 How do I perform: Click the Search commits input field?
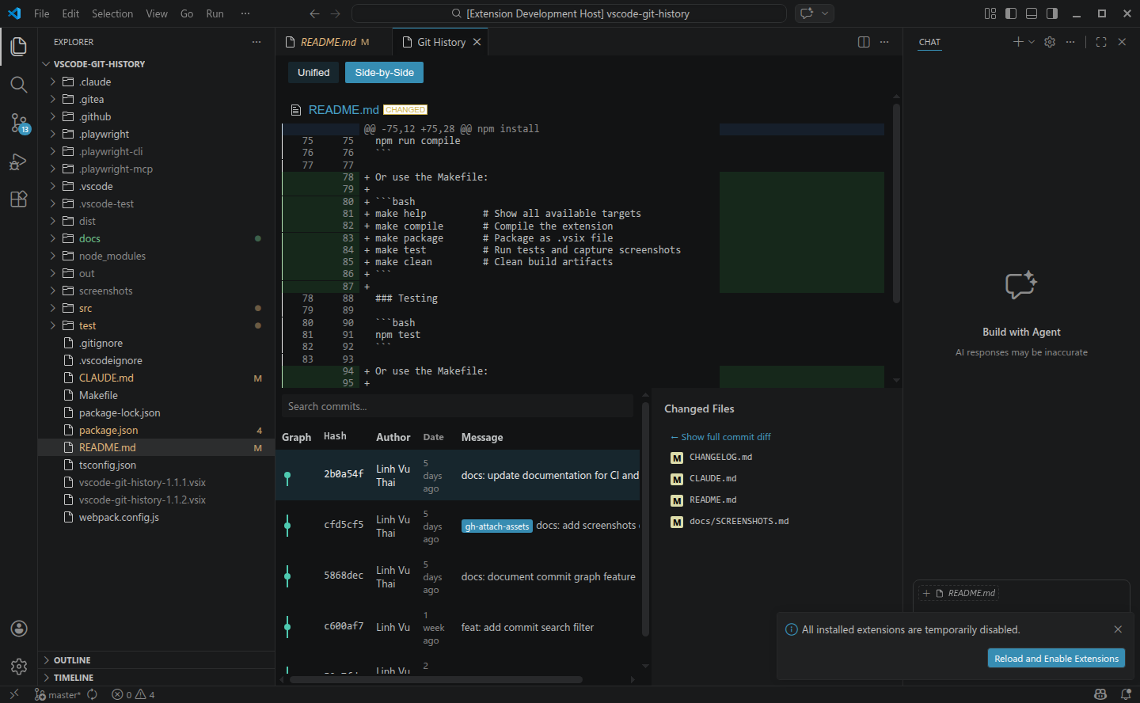pos(458,406)
